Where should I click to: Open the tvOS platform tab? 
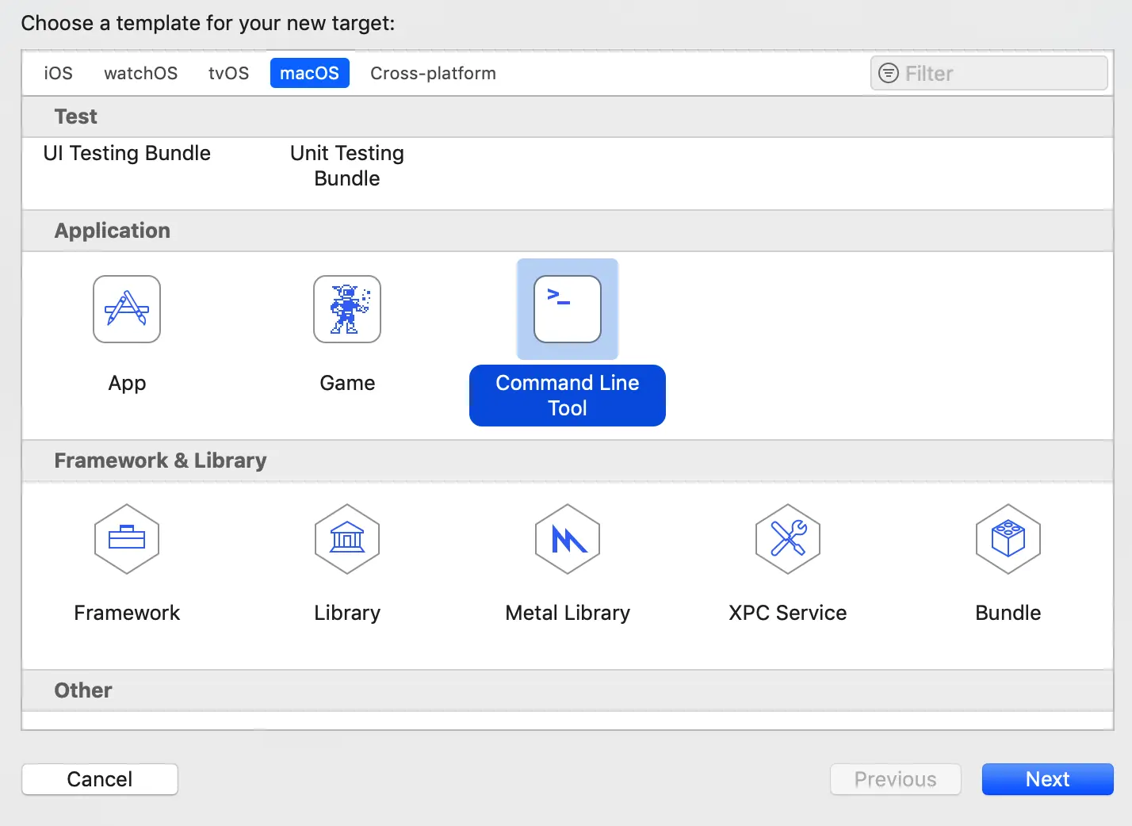click(x=229, y=73)
